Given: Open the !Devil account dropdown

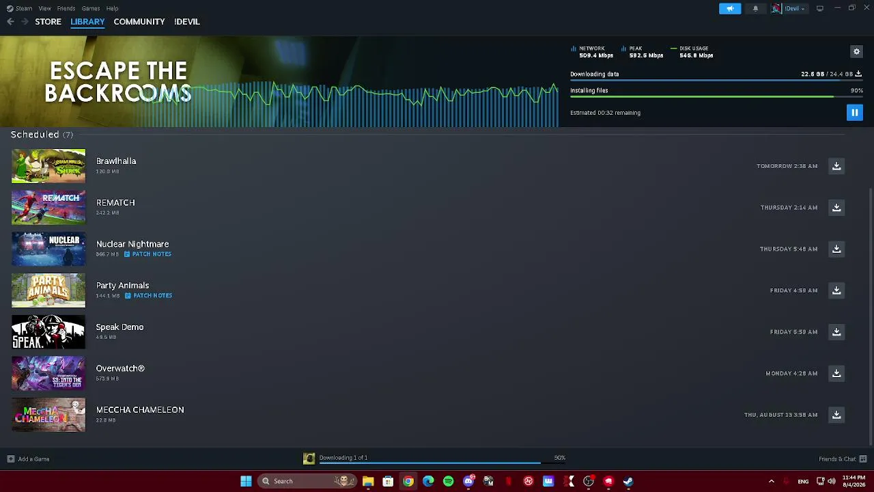Looking at the screenshot, I should tap(789, 8).
